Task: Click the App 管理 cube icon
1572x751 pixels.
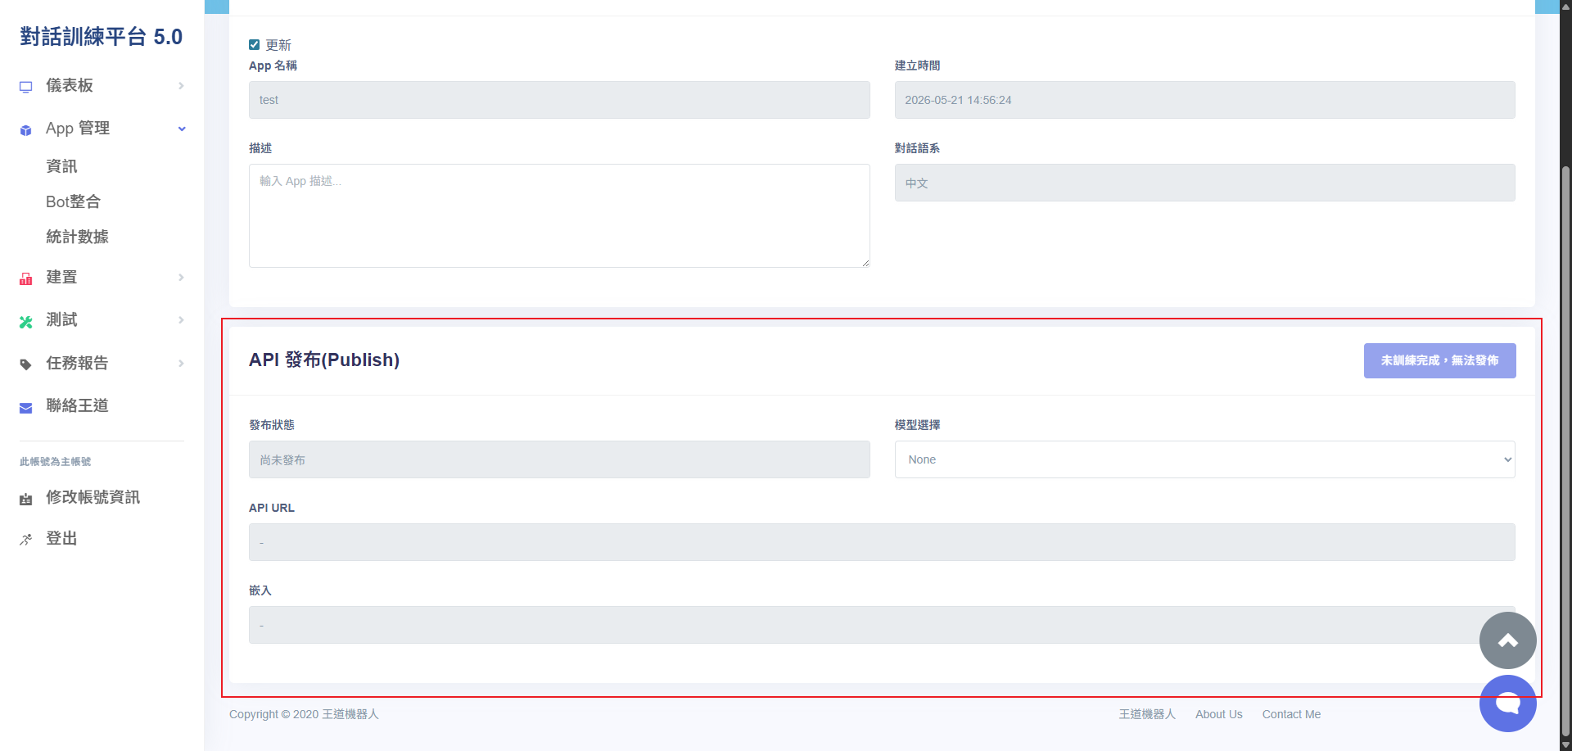Action: tap(26, 130)
